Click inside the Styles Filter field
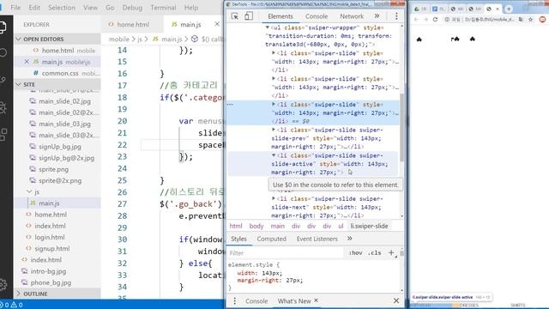This screenshot has width=549, height=309. click(x=286, y=252)
